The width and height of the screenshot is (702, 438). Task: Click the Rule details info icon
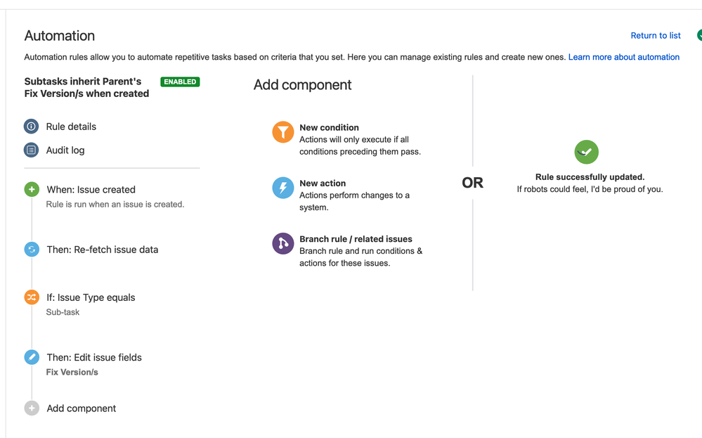[32, 127]
